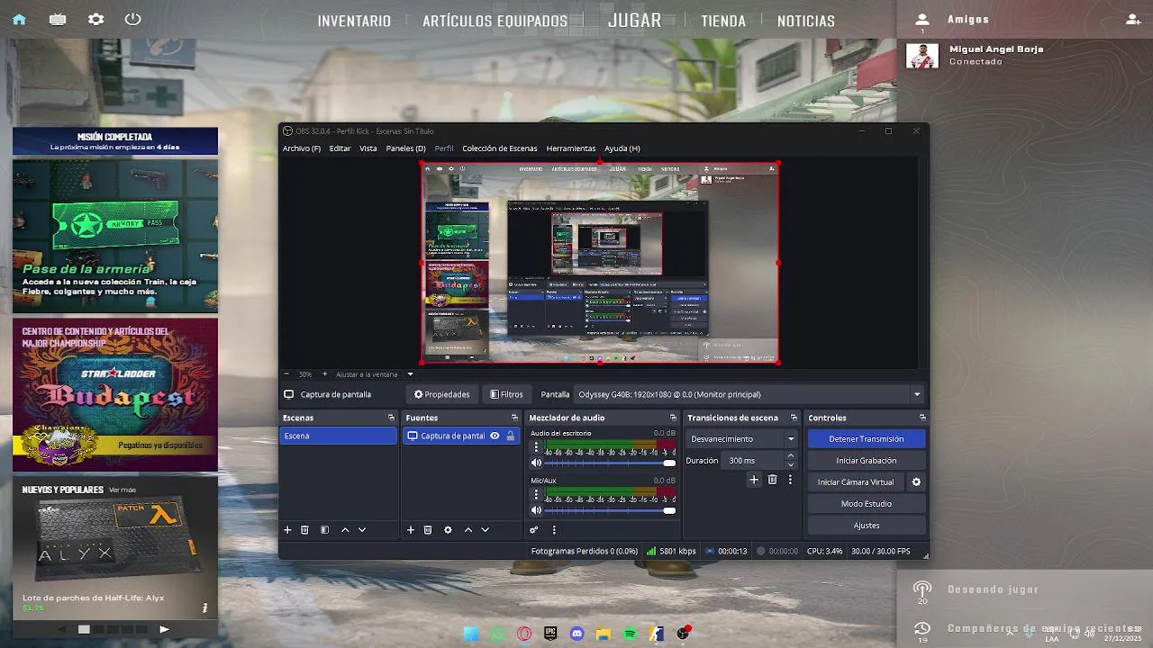Open audio mixer options three-dot menu at bottom
This screenshot has height=648, width=1153.
[x=554, y=530]
